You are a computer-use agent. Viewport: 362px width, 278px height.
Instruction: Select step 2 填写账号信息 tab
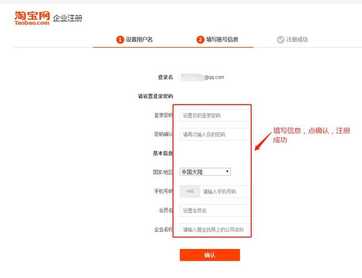(217, 39)
